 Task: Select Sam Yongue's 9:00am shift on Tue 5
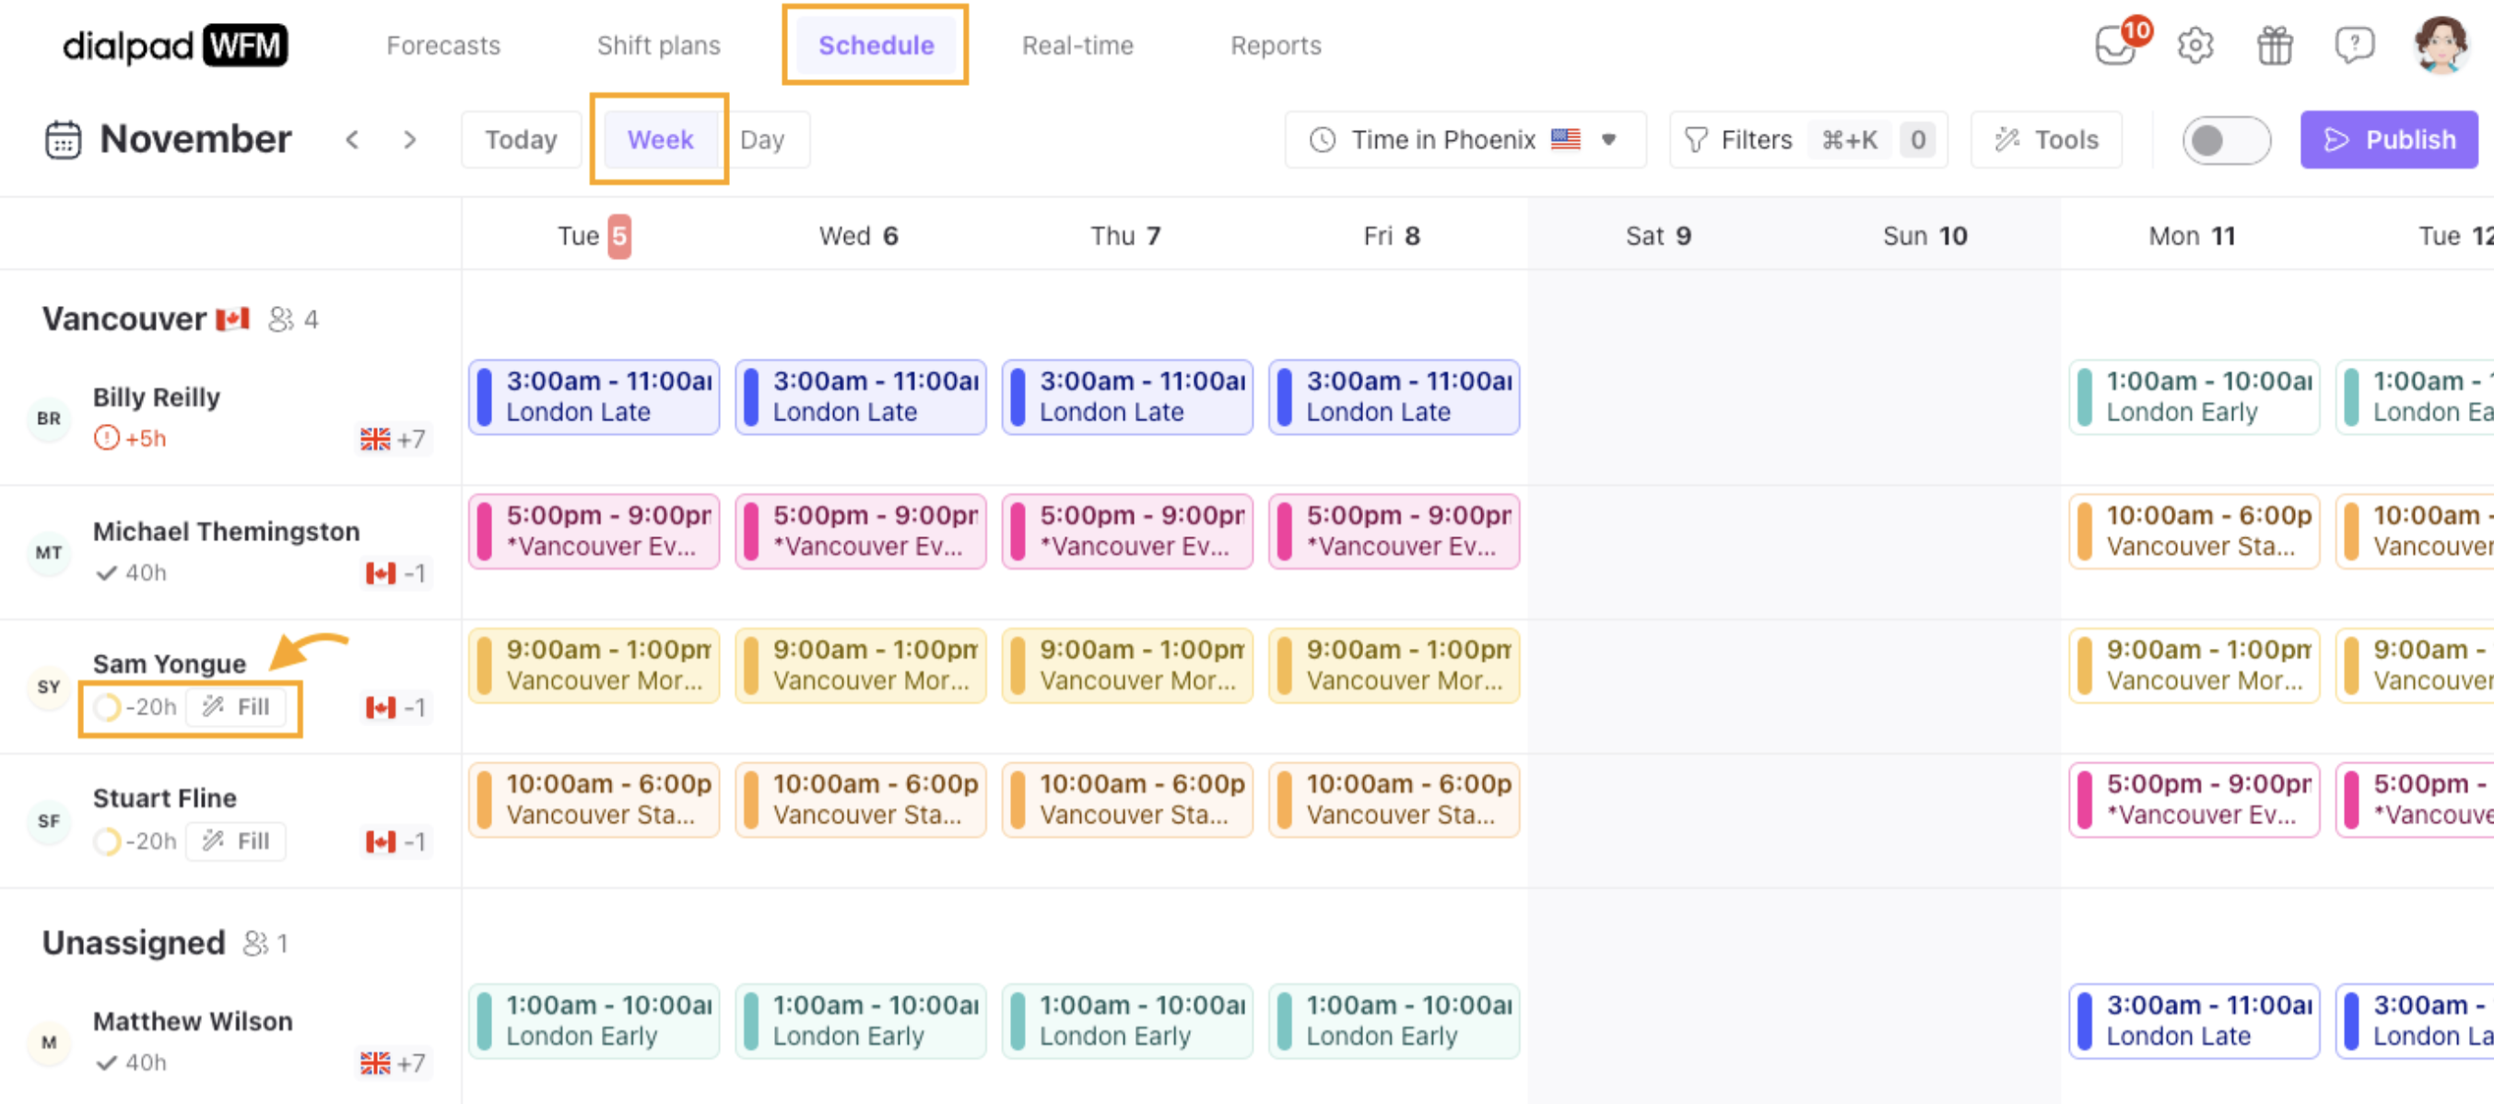(x=594, y=664)
